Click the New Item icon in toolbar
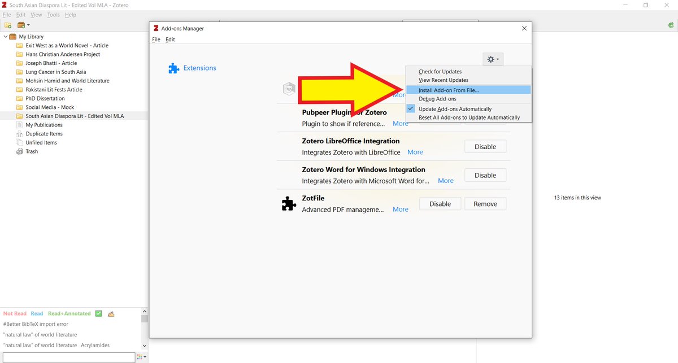 pyautogui.click(x=21, y=25)
